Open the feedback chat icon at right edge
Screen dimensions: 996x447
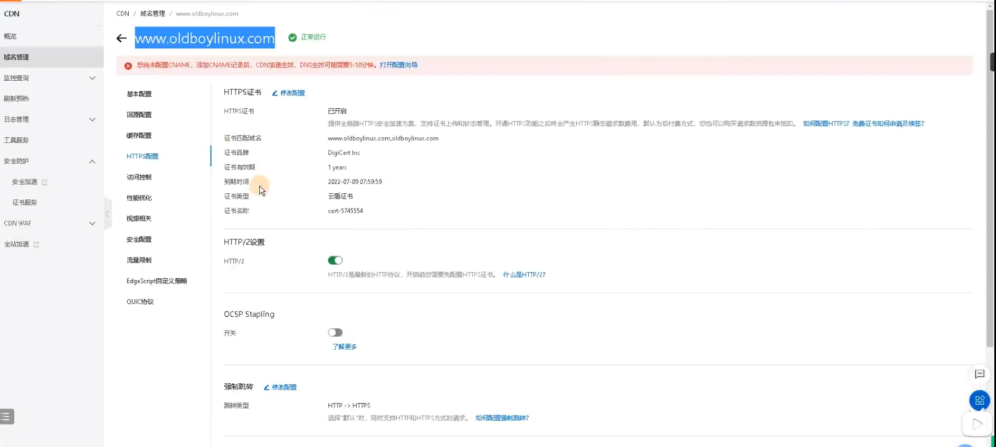coord(979,374)
